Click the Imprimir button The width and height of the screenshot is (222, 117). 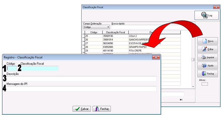click(208, 57)
